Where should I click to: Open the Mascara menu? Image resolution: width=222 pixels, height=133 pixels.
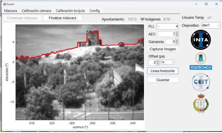(11, 11)
